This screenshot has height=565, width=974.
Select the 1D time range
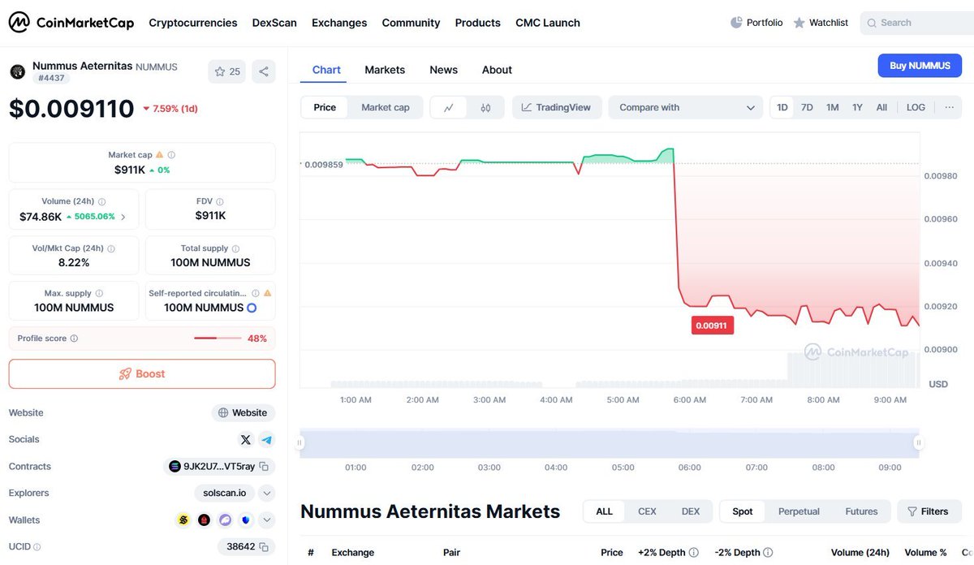pyautogui.click(x=782, y=107)
